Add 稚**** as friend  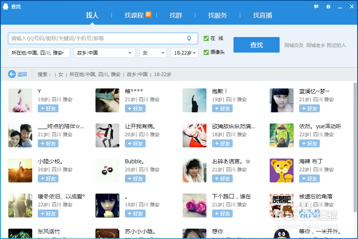(x=135, y=108)
